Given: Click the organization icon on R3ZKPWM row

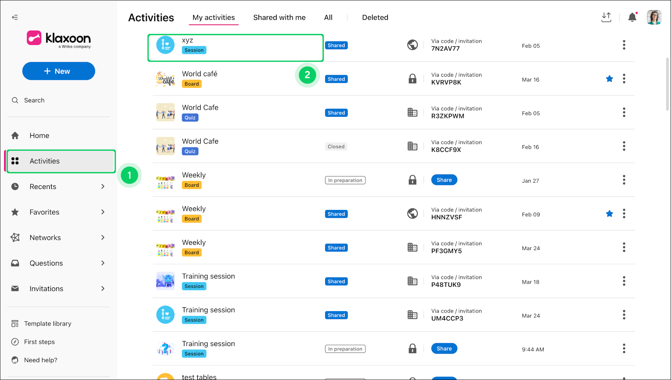Looking at the screenshot, I should pos(412,112).
